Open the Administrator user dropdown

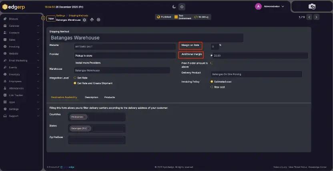click(270, 6)
